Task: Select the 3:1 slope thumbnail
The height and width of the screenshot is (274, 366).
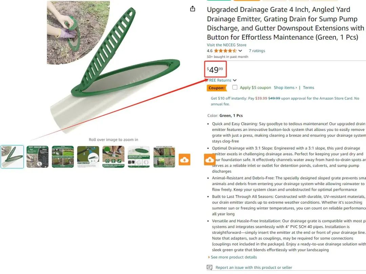Action: 88,157
